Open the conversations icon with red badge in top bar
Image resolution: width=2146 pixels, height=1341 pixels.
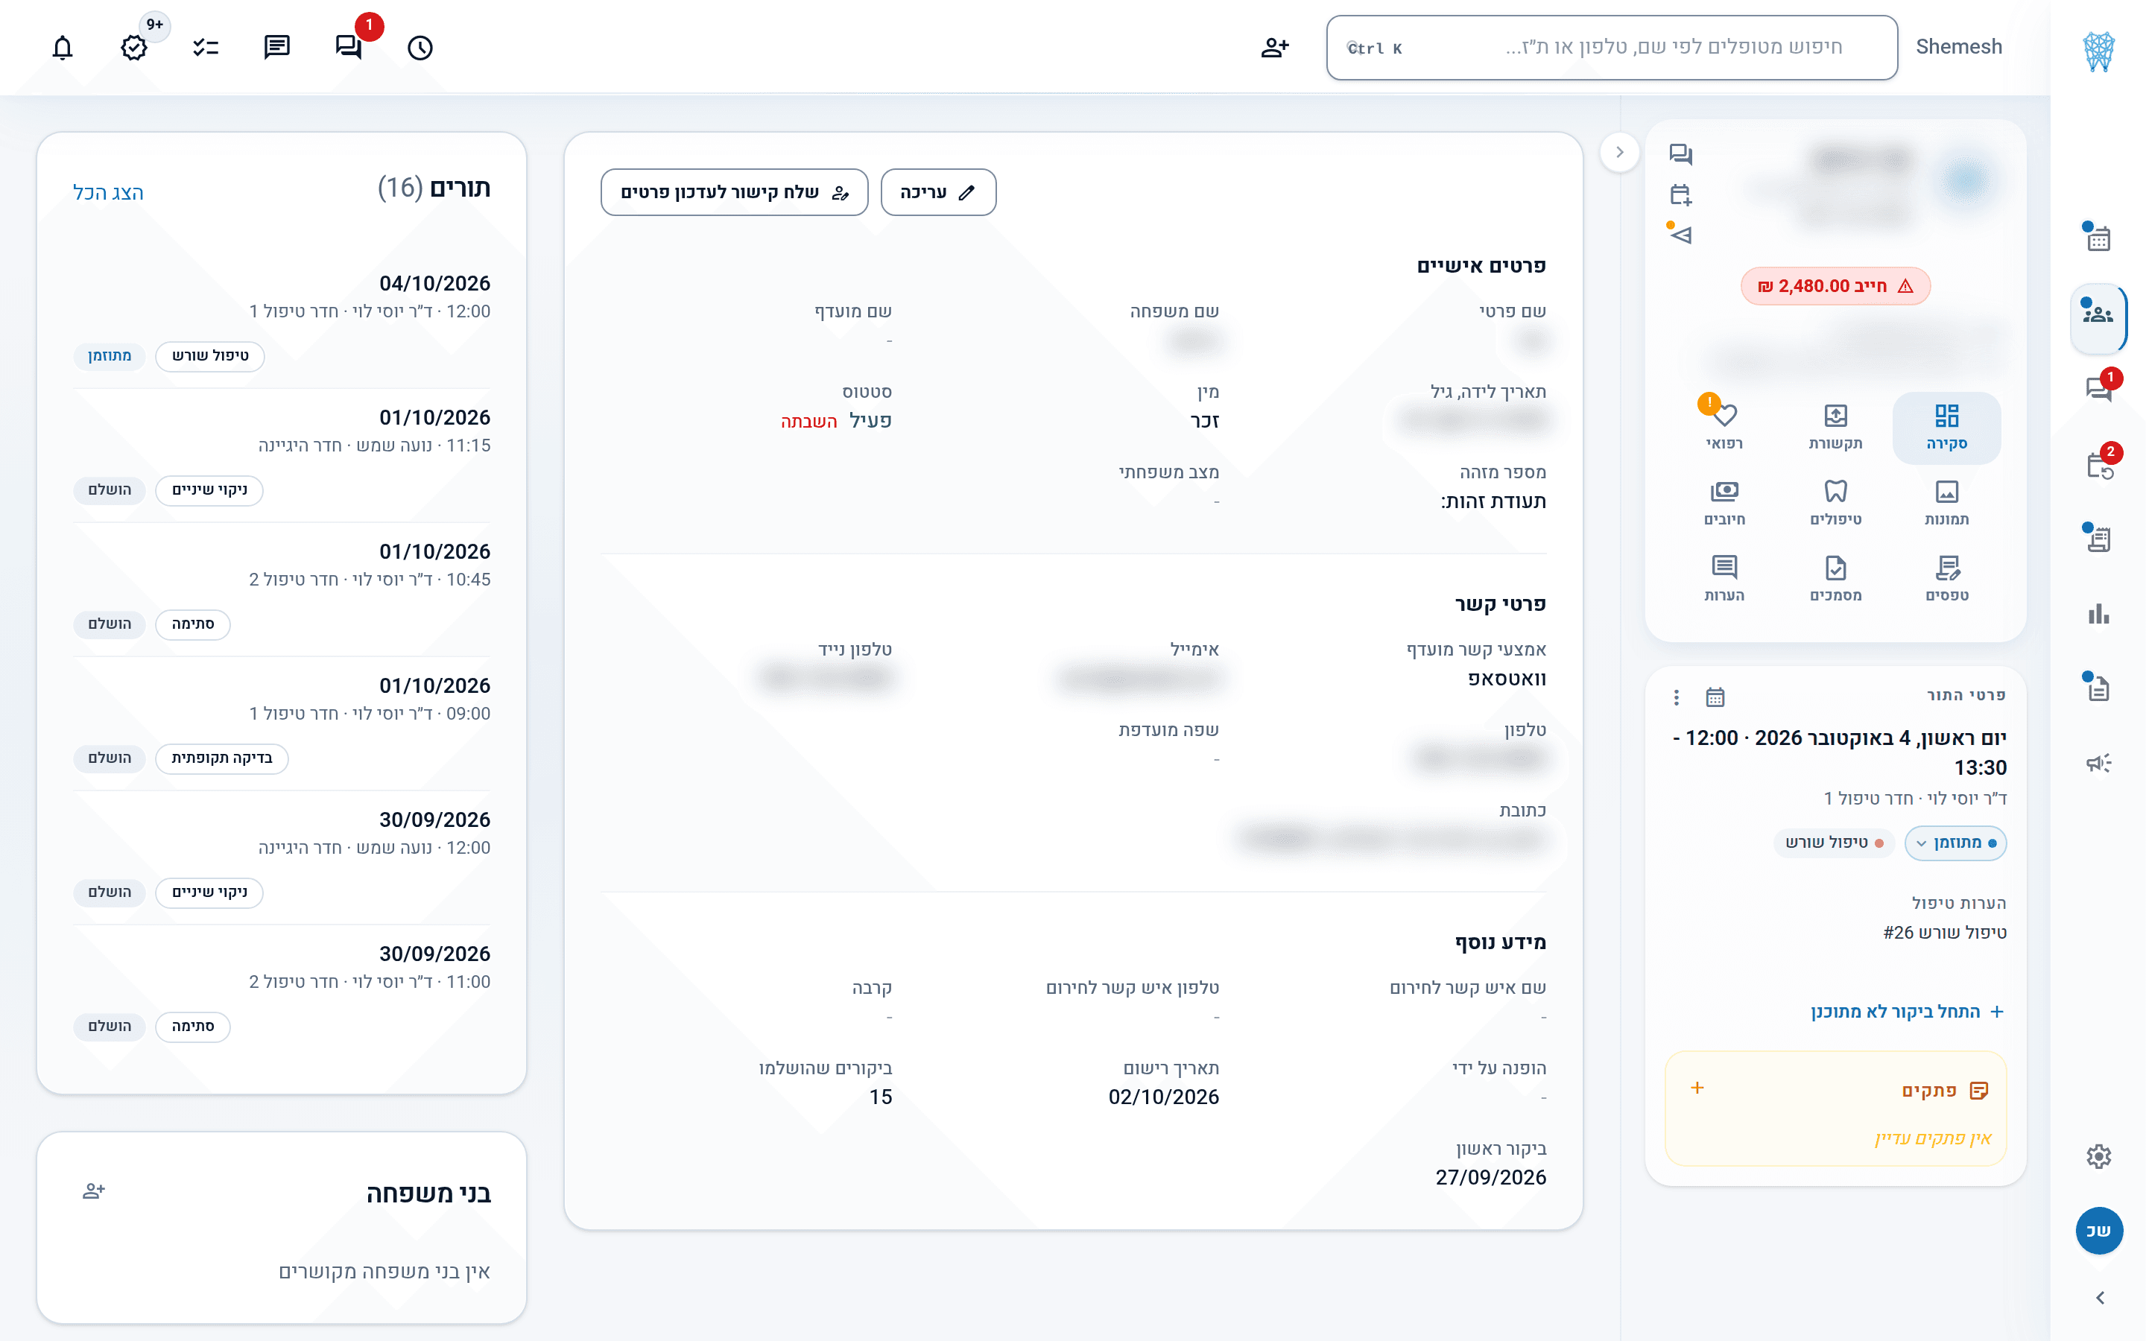(x=349, y=47)
